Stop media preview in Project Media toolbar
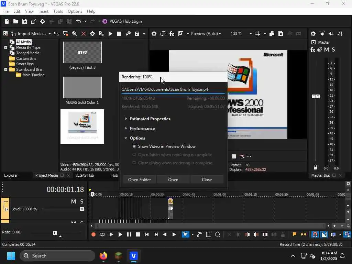The height and width of the screenshot is (264, 352). pos(119,34)
